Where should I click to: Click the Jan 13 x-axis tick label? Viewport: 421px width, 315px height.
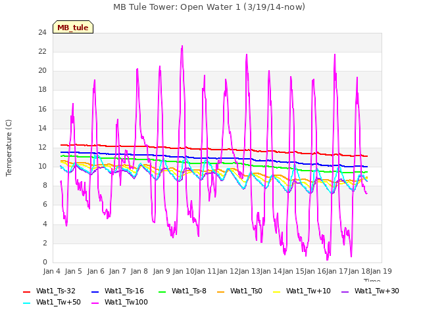[249, 271]
